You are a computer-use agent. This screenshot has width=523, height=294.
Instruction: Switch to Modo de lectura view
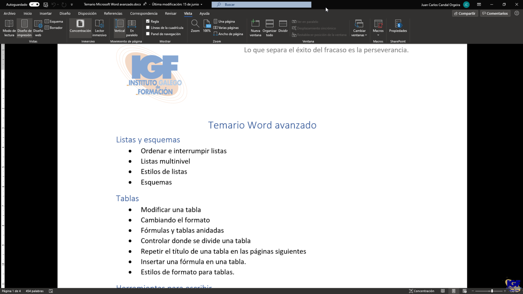(9, 28)
